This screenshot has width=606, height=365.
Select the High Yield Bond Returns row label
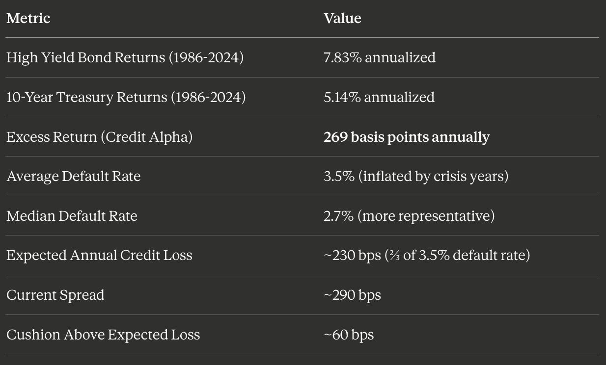tap(125, 57)
